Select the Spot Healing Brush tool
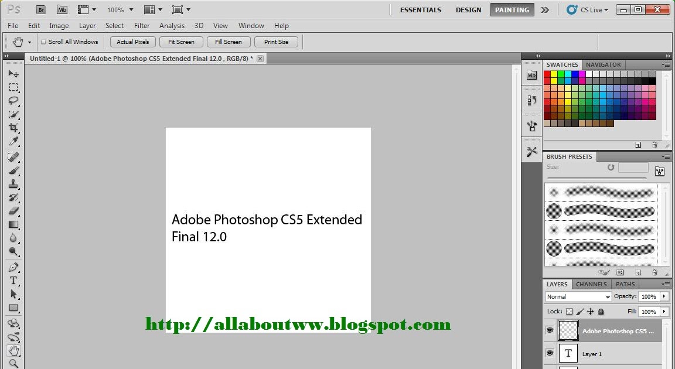This screenshot has width=675, height=369. click(13, 157)
